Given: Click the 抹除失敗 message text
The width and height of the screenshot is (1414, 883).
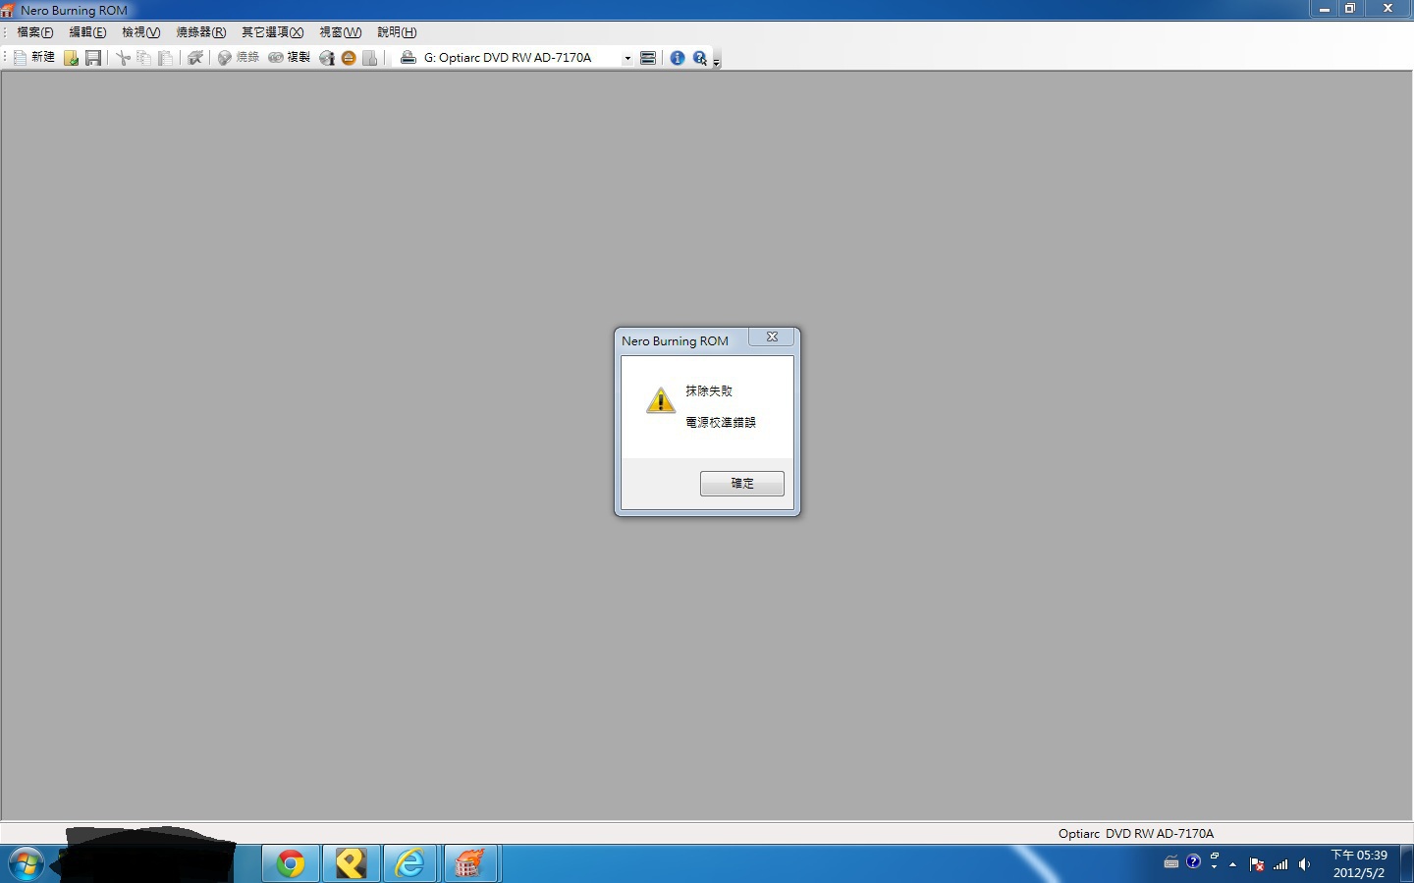Looking at the screenshot, I should [x=709, y=390].
